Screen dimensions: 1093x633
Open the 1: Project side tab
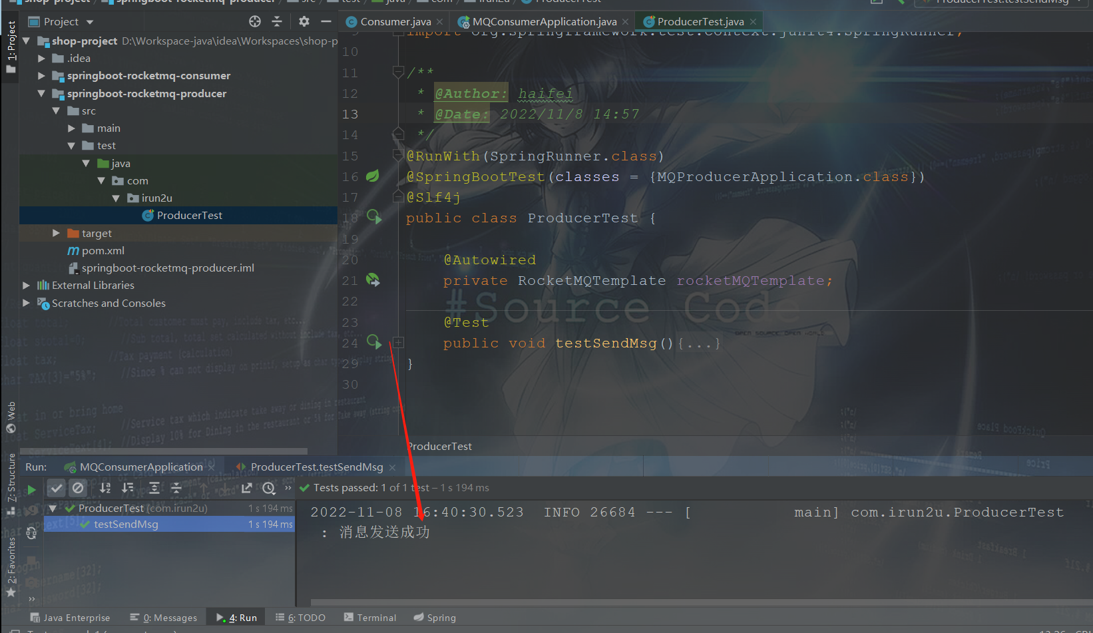click(11, 47)
